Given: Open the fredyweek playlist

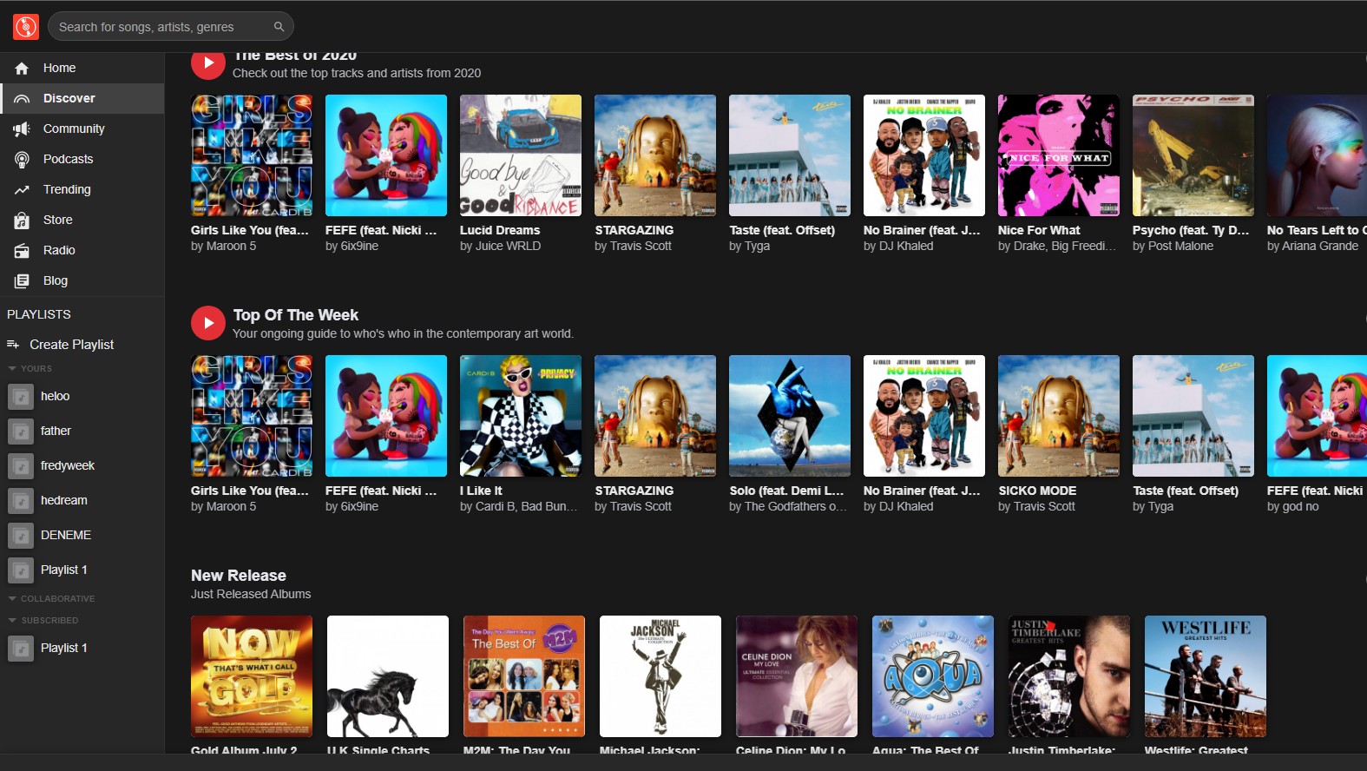Looking at the screenshot, I should click(68, 465).
